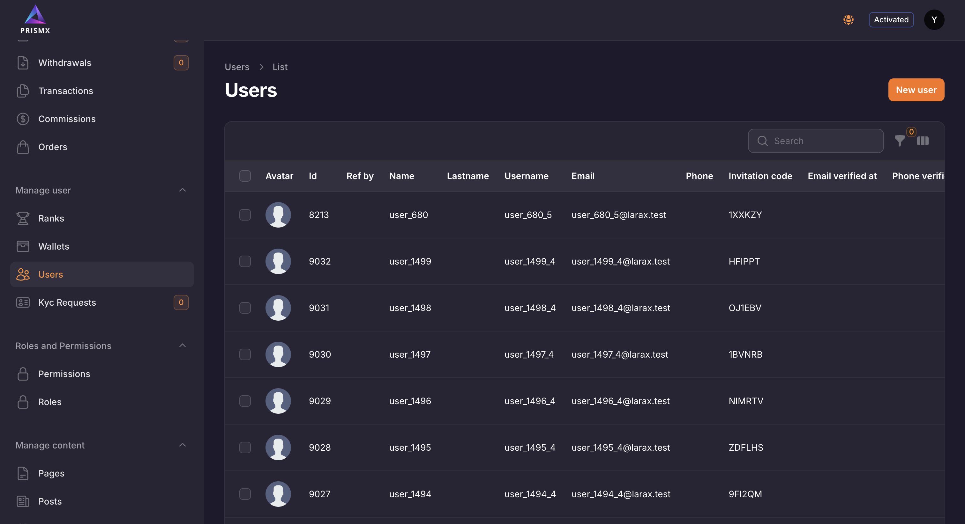The height and width of the screenshot is (524, 965).
Task: Check the row for user_680
Action: point(245,215)
